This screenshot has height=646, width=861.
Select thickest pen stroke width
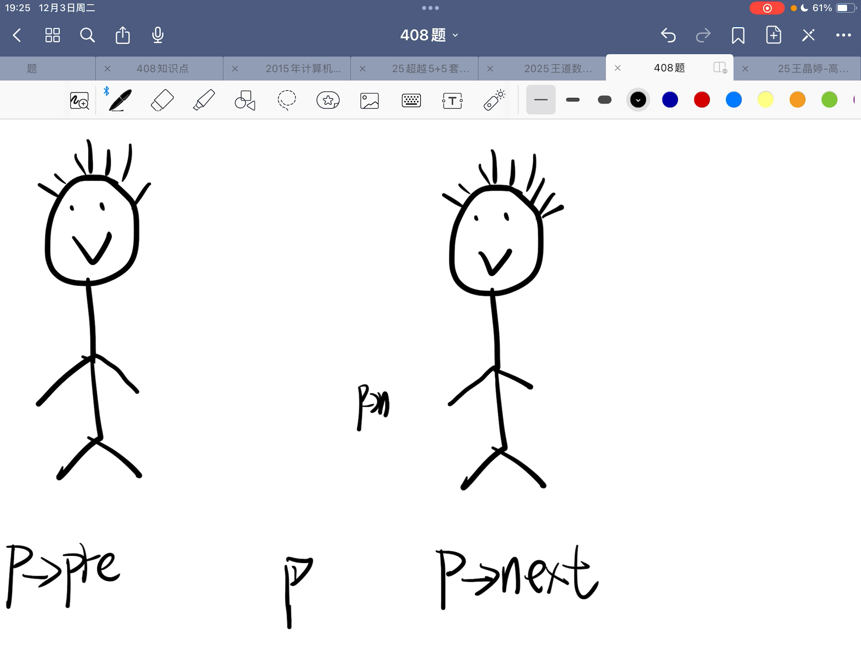(604, 100)
